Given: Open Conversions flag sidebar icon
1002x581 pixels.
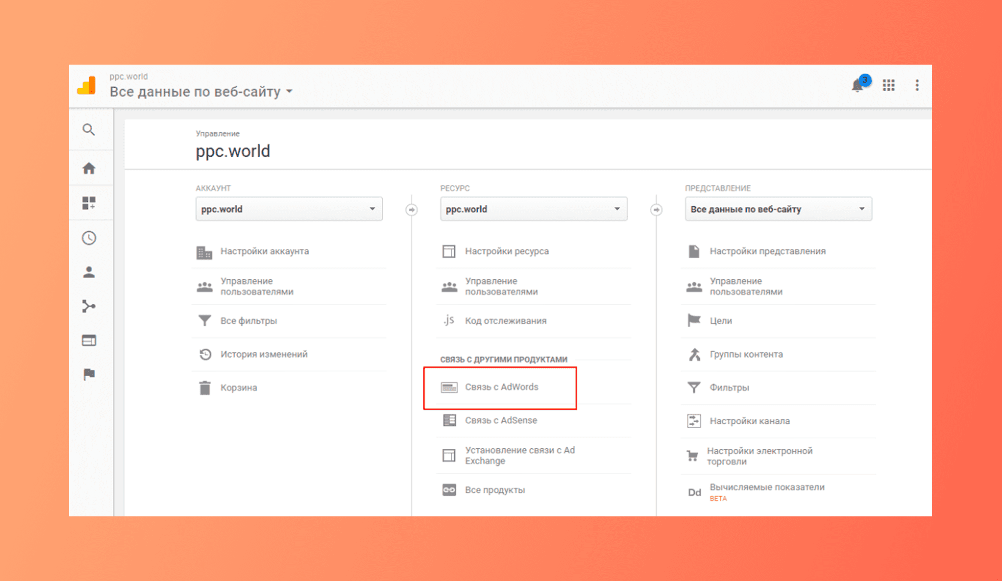Looking at the screenshot, I should tap(89, 374).
